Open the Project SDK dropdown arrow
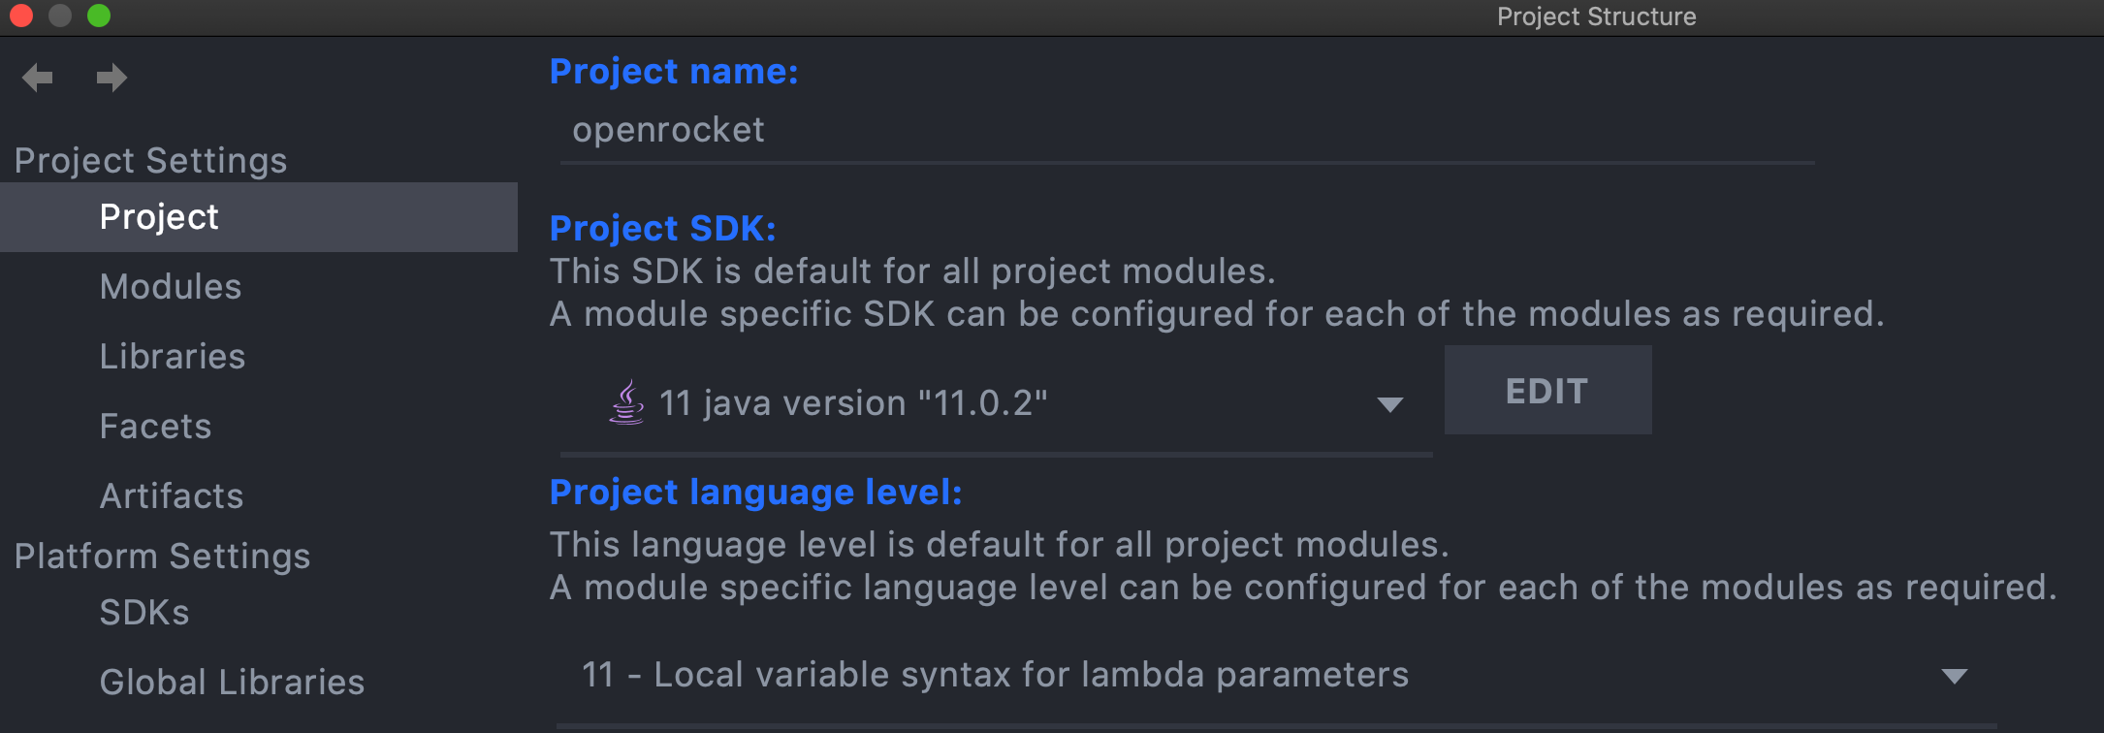Image resolution: width=2104 pixels, height=733 pixels. 1390,404
